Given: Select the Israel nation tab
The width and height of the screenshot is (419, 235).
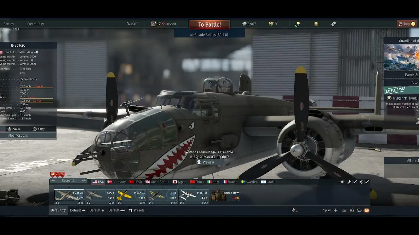Looking at the screenshot, I should click(x=268, y=182).
